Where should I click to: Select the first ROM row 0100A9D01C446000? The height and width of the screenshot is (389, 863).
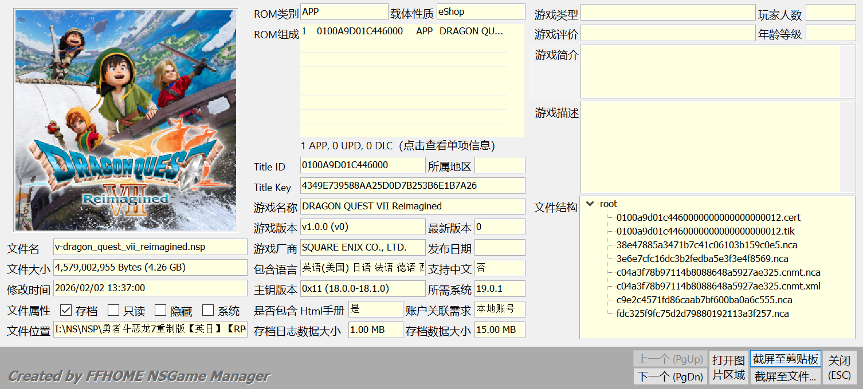click(403, 31)
